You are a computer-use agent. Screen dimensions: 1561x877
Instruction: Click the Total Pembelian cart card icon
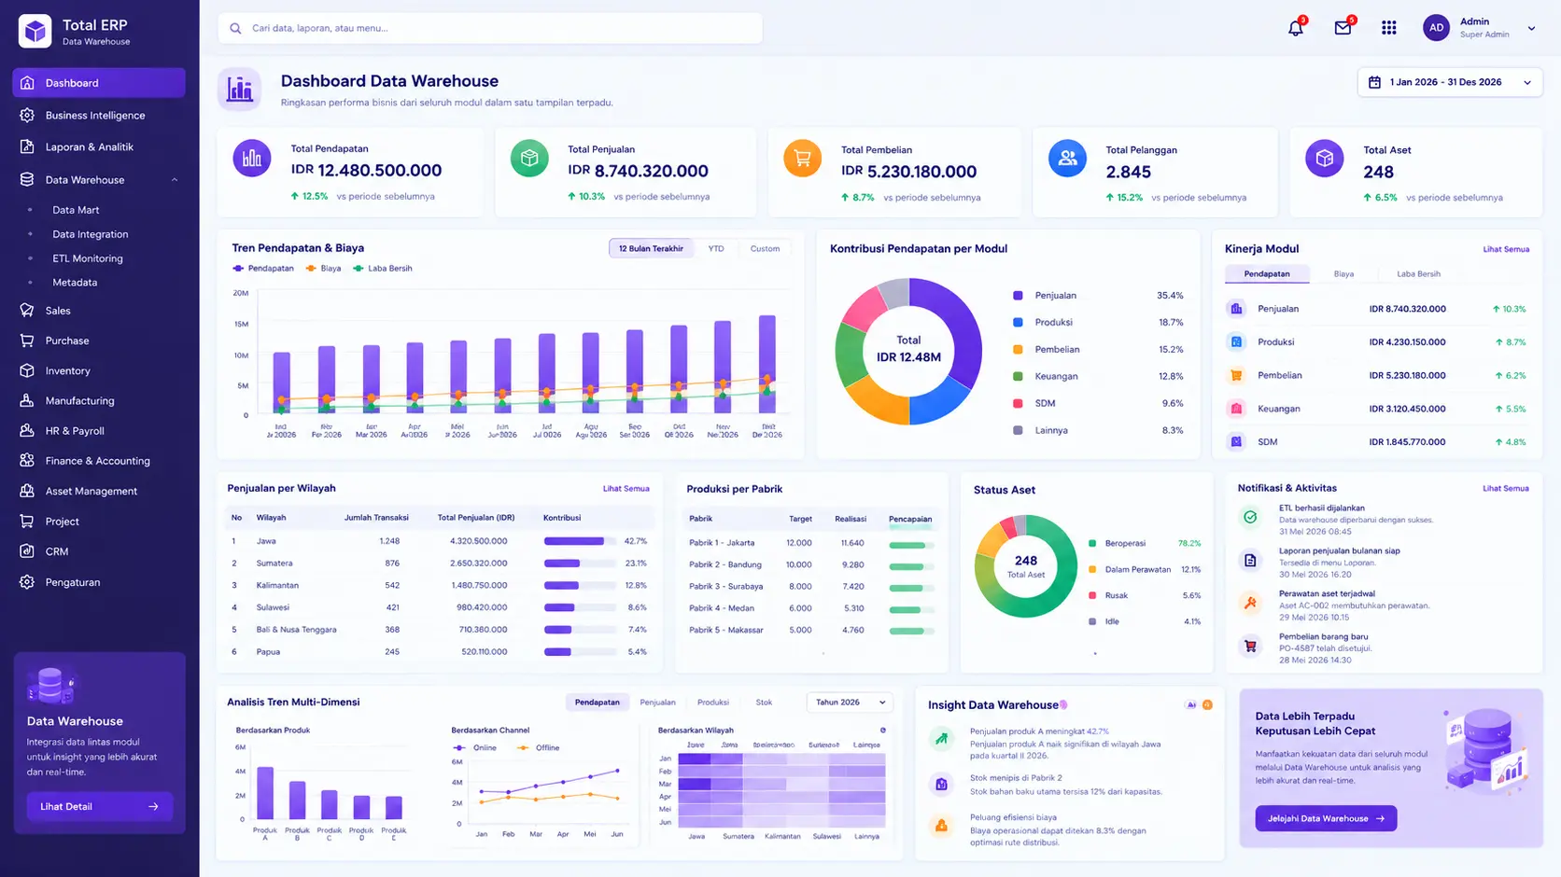click(802, 159)
